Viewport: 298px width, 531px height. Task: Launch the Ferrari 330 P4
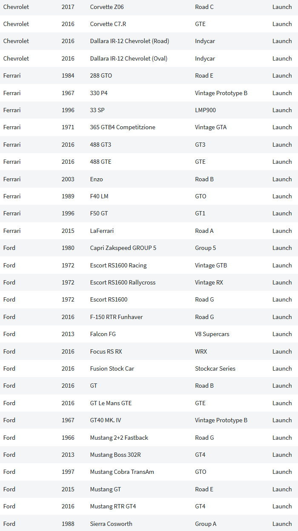pyautogui.click(x=282, y=93)
